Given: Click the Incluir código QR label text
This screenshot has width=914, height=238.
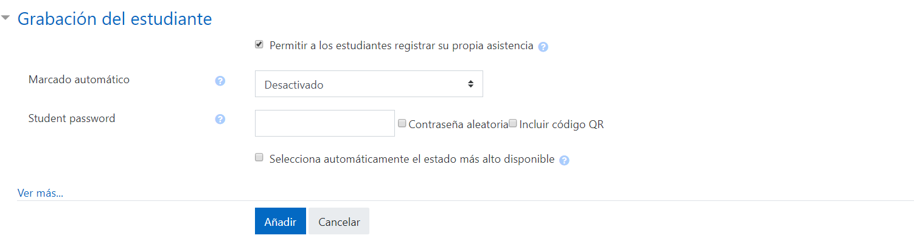Looking at the screenshot, I should (x=562, y=124).
